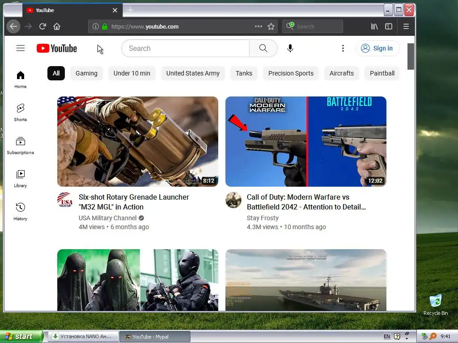Screen dimensions: 458x343
Task: Click the YouTube page vertical scrollbar thumb
Action: point(411,56)
